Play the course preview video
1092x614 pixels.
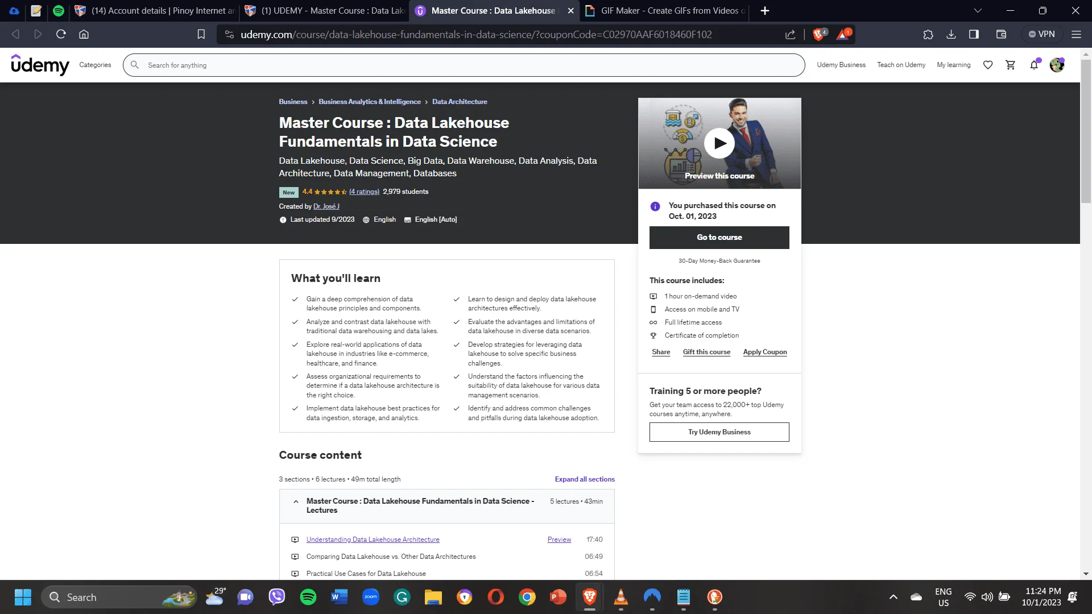coord(719,143)
